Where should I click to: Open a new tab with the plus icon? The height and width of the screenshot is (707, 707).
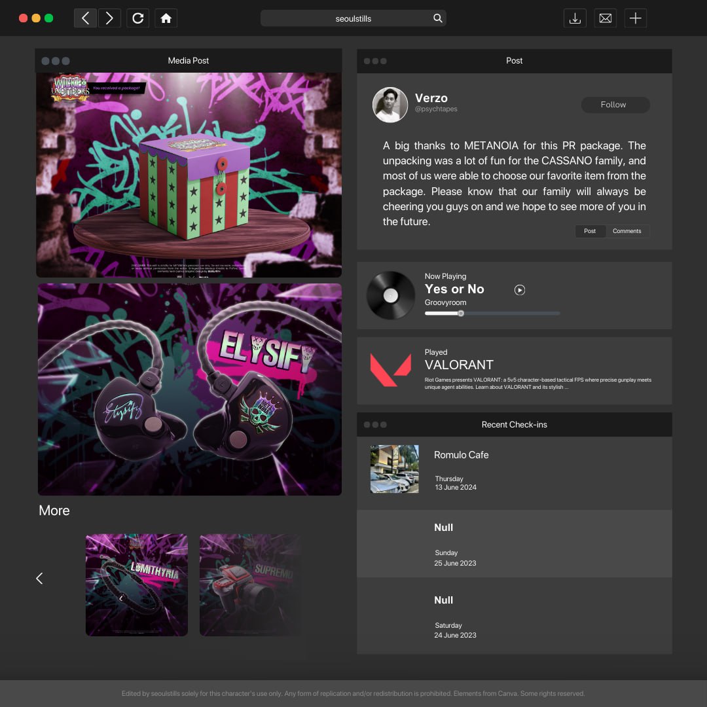(x=635, y=18)
